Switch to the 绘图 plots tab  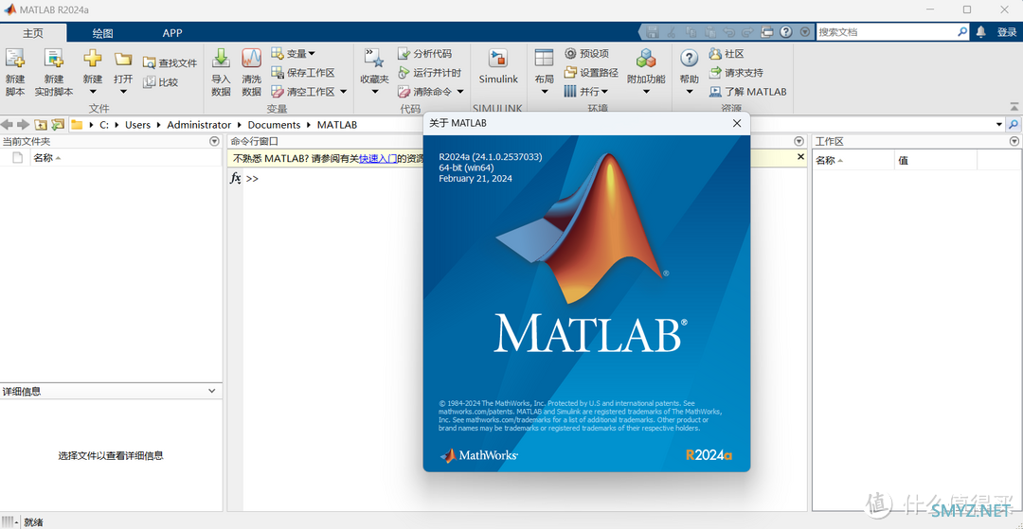click(x=102, y=32)
